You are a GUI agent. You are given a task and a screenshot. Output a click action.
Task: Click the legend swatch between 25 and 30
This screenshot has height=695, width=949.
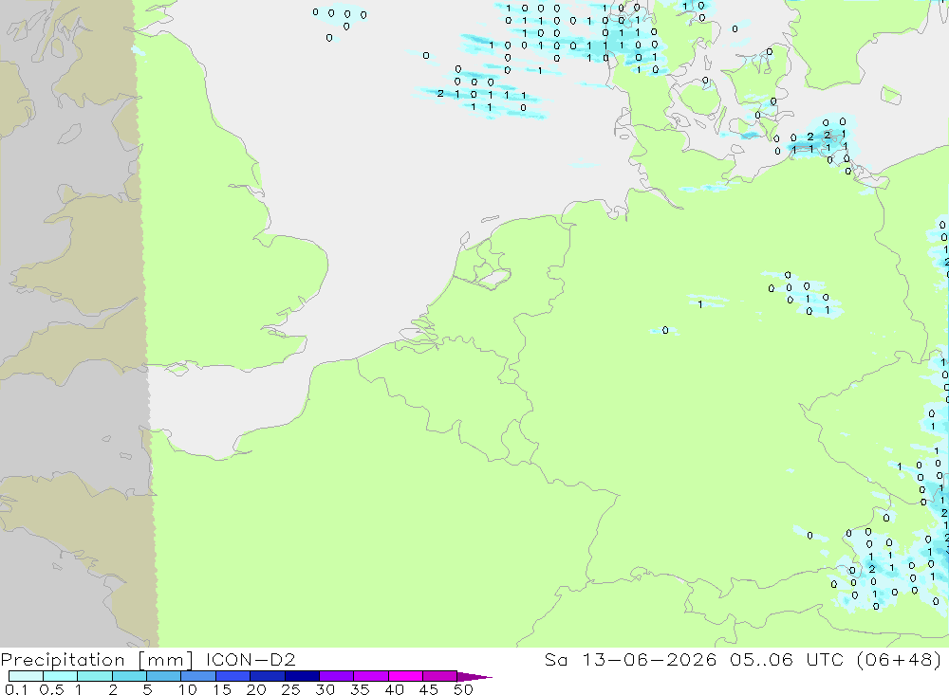(x=302, y=676)
